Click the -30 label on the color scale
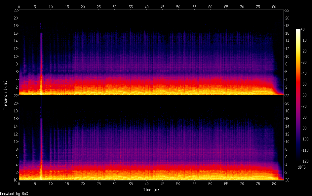The width and height of the screenshot is (312, 196). pyautogui.click(x=305, y=62)
